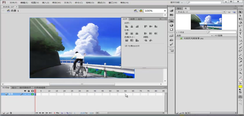Switch to 动画编辑器 tab
244x116 pixels.
point(40,88)
